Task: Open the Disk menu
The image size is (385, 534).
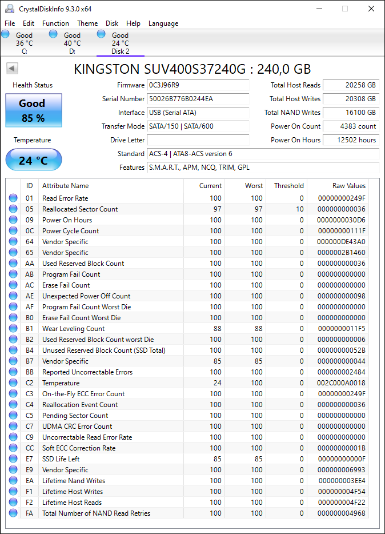Action: [112, 23]
